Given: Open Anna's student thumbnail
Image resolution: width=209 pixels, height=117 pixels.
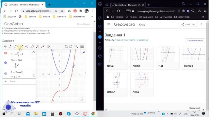Looking at the screenshot, I should tap(142, 84).
